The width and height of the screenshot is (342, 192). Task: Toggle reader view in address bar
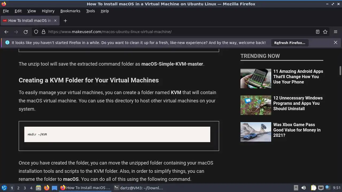(x=317, y=32)
